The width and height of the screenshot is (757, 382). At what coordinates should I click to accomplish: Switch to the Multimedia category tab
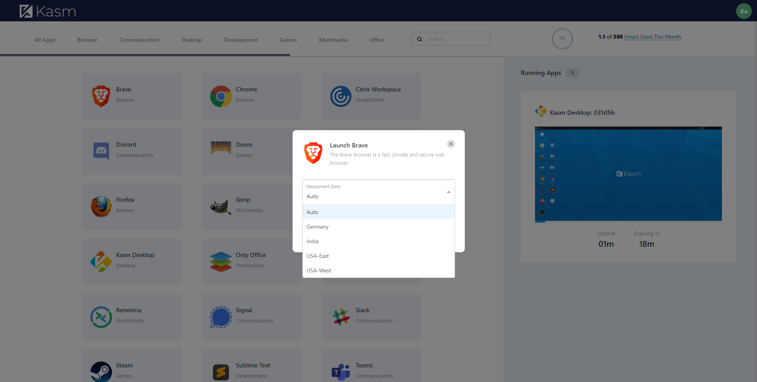[333, 40]
